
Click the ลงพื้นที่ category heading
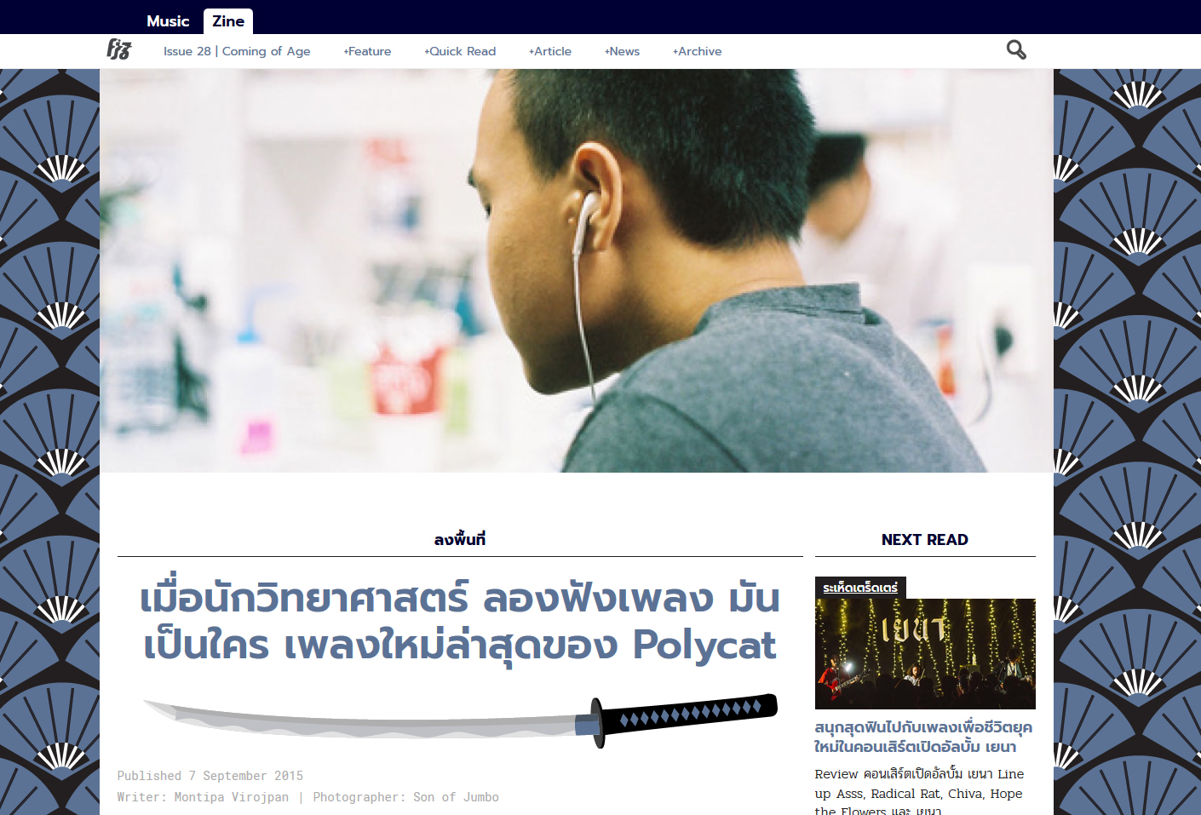[x=460, y=539]
